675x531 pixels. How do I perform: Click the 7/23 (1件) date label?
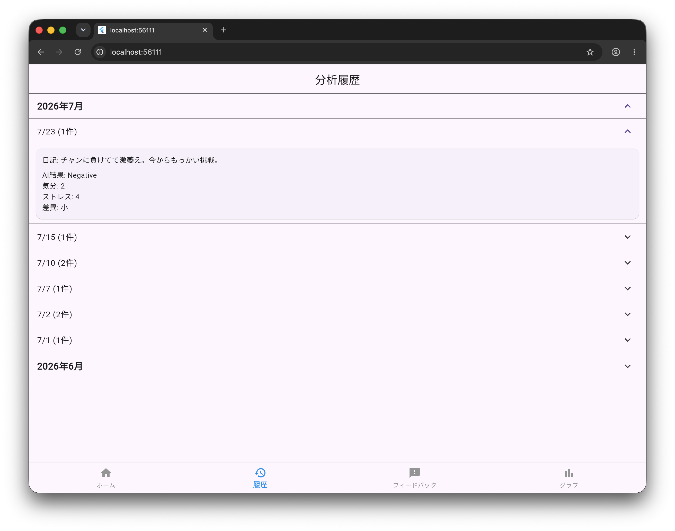pyautogui.click(x=57, y=132)
